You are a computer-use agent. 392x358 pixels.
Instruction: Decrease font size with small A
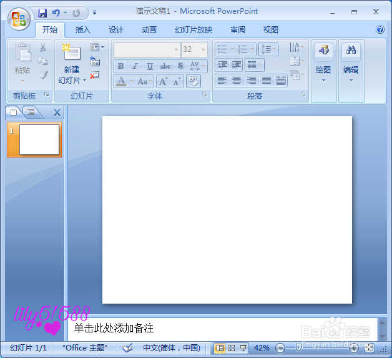[177, 81]
